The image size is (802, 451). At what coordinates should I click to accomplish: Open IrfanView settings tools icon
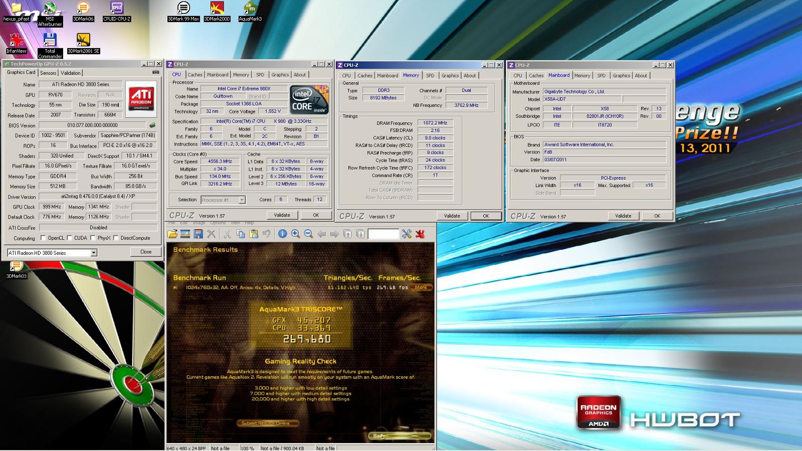[407, 234]
